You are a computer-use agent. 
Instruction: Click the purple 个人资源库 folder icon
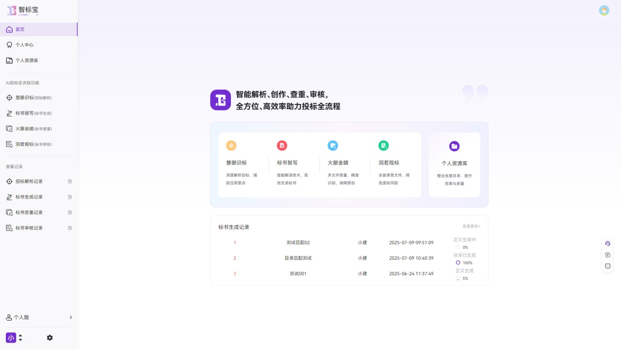[x=454, y=145]
